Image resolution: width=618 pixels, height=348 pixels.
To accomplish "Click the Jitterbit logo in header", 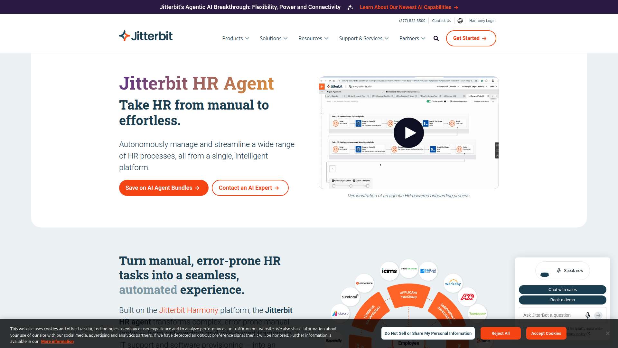I will point(146,36).
